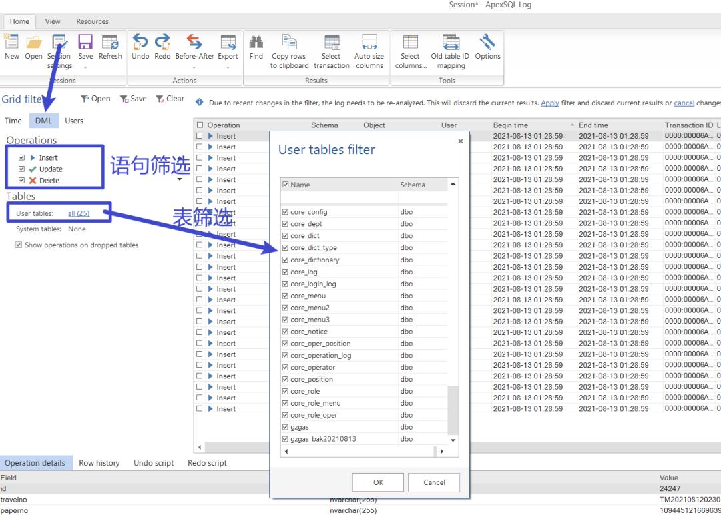Uncheck the Update operation filter
This screenshot has width=721, height=515.
pos(22,169)
